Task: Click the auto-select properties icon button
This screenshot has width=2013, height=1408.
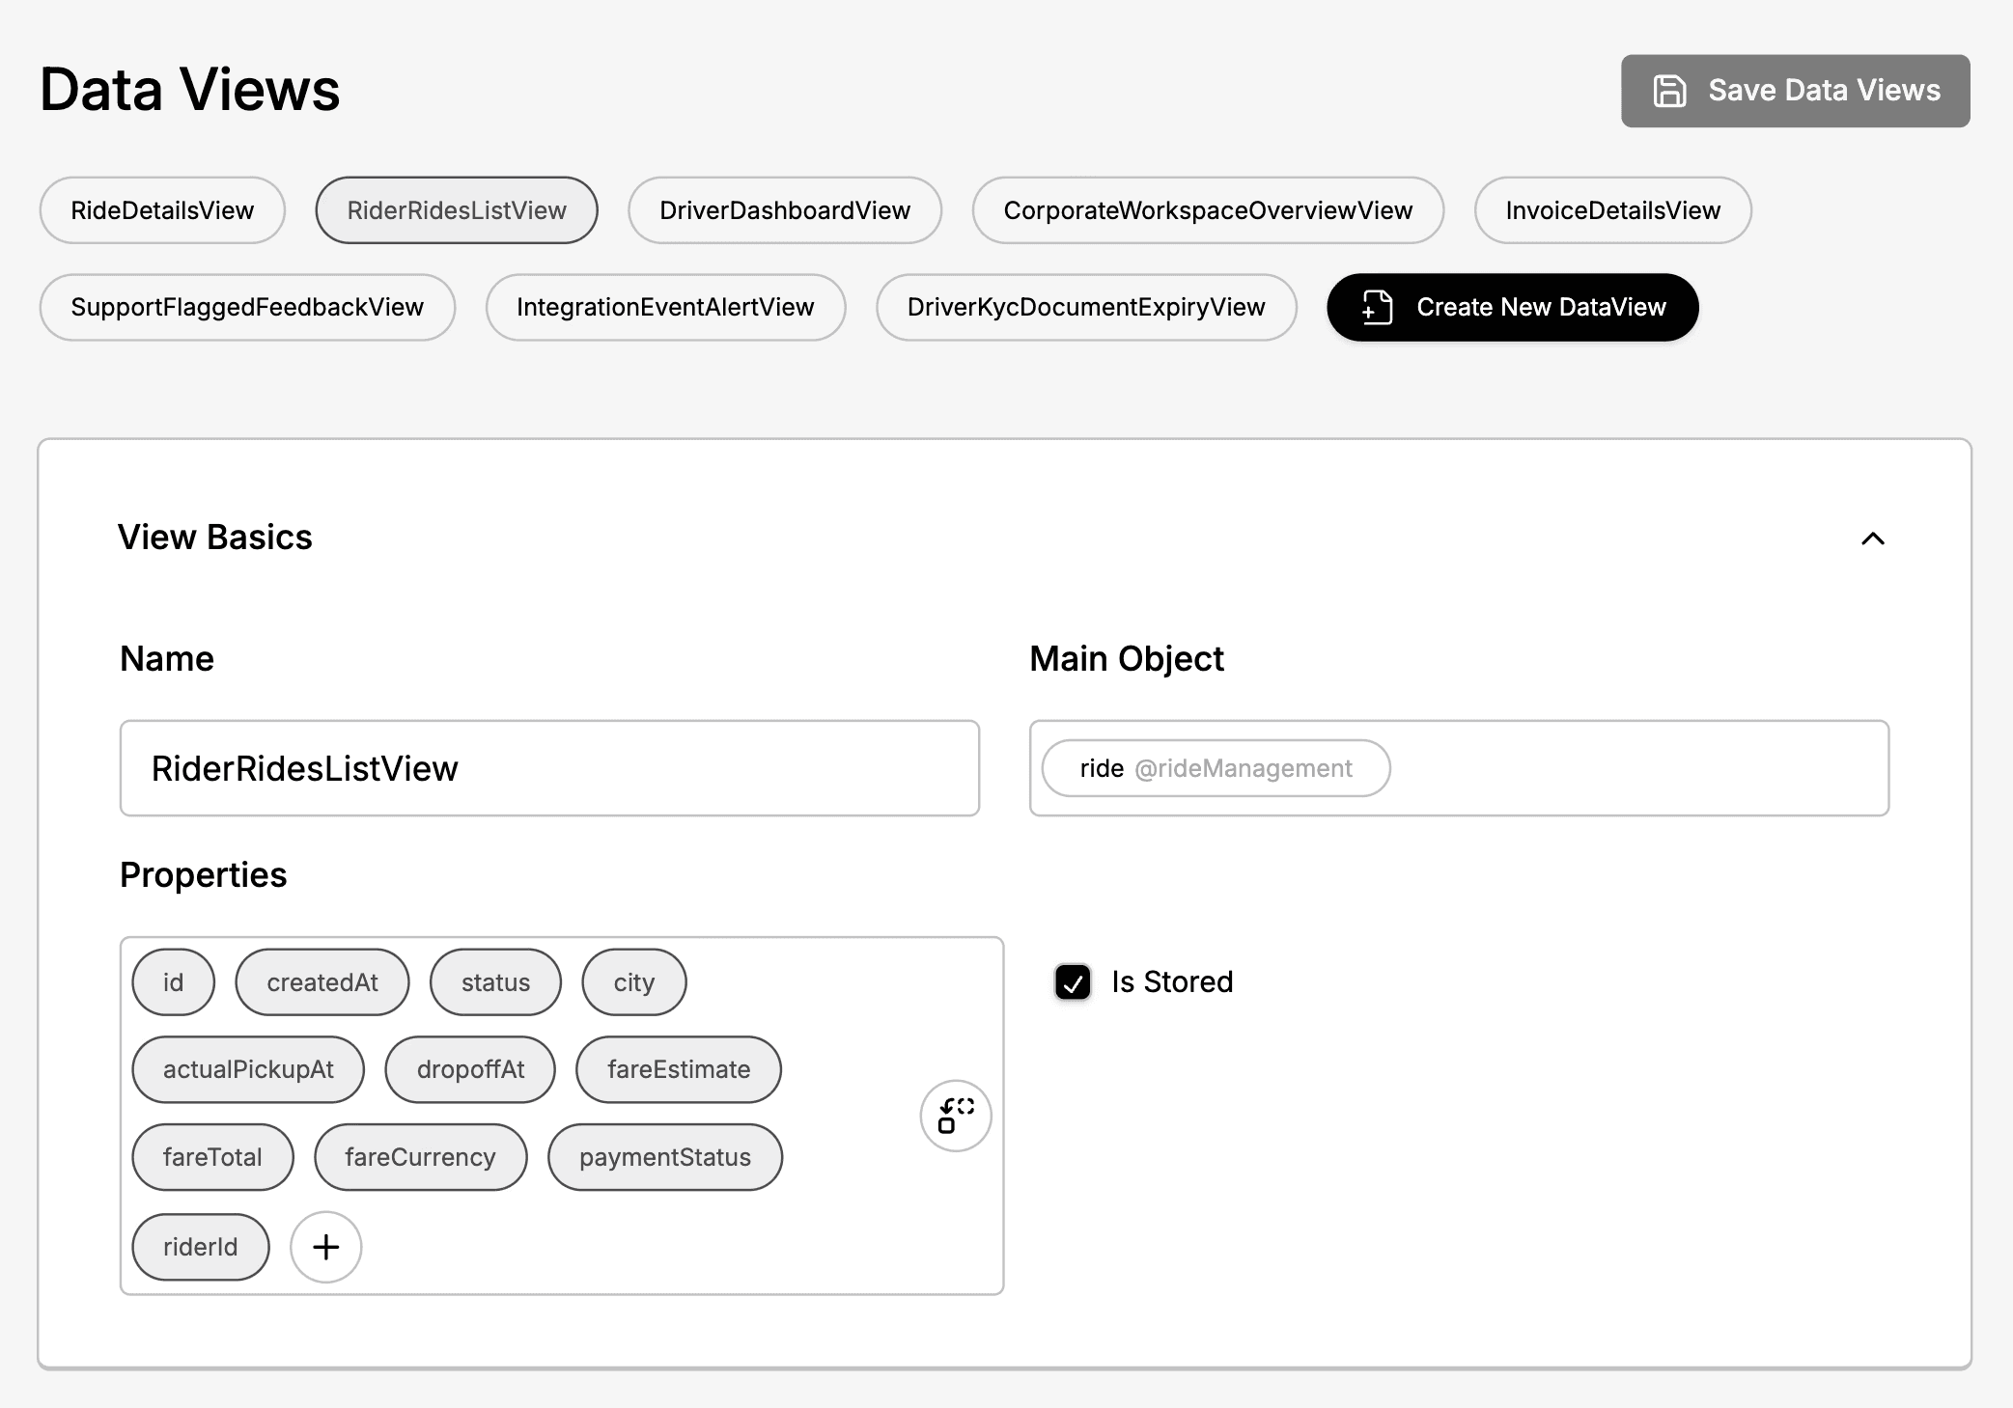Action: [955, 1116]
